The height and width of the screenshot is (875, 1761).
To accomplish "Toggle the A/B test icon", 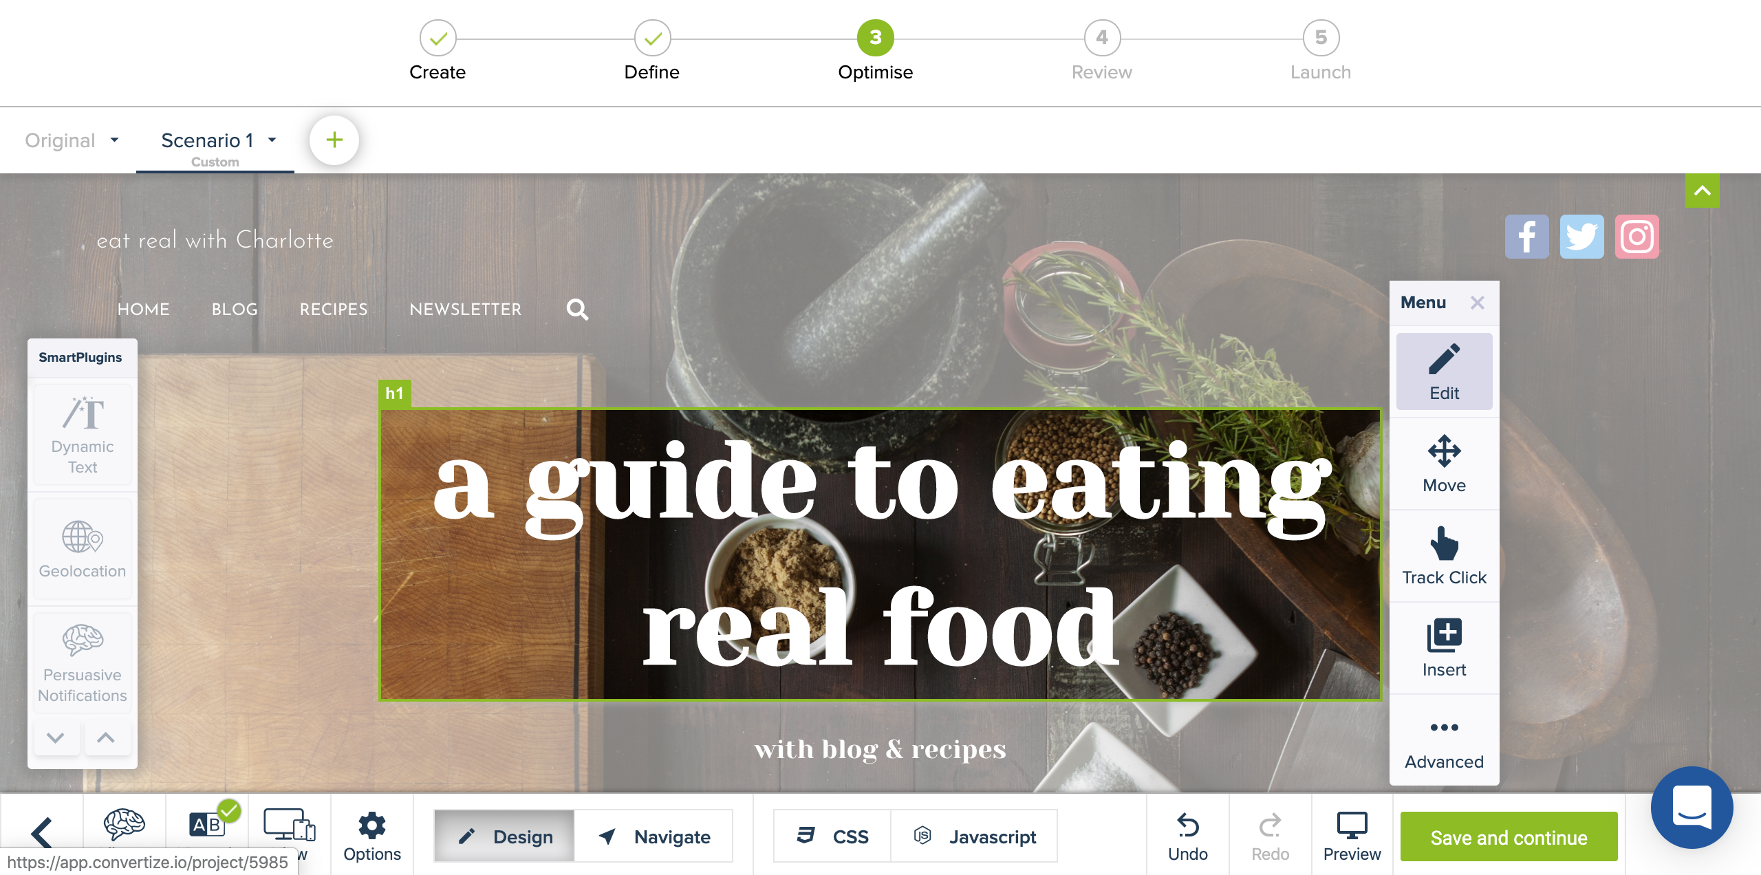I will coord(207,824).
